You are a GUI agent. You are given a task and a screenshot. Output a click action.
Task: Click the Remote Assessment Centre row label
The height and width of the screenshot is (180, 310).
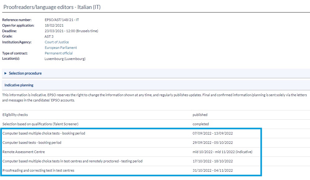point(24,152)
